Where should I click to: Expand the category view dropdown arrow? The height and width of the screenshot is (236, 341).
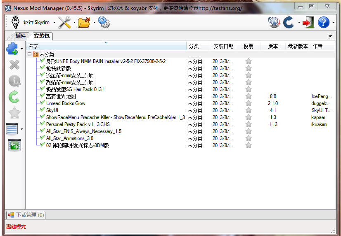21,129
